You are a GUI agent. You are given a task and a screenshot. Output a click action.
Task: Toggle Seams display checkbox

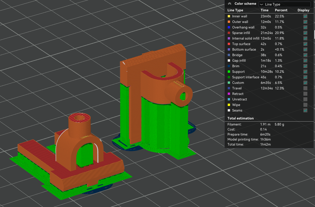(x=305, y=110)
